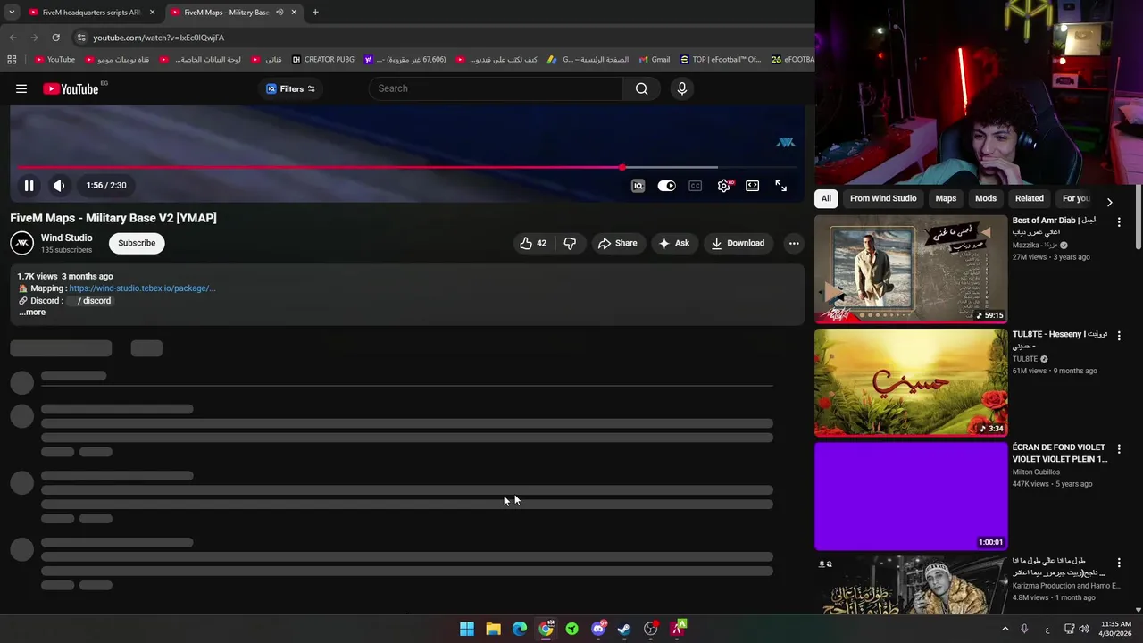Open the player settings gear
The height and width of the screenshot is (643, 1143).
click(x=724, y=186)
